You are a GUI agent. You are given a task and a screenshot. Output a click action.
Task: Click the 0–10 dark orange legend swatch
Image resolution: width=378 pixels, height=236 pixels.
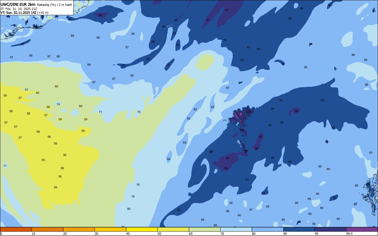point(16,229)
